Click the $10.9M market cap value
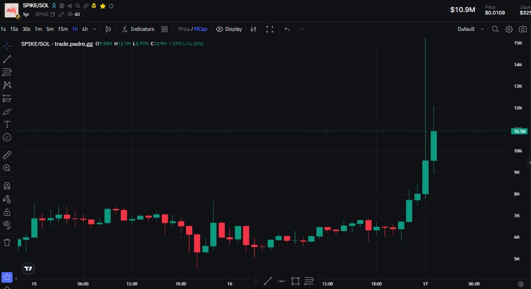531x289 pixels. (x=462, y=10)
